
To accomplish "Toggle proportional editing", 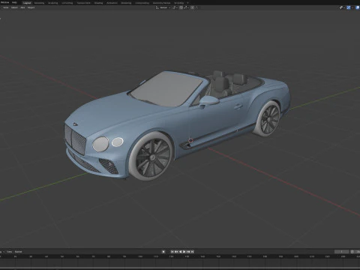I will tap(192, 7).
